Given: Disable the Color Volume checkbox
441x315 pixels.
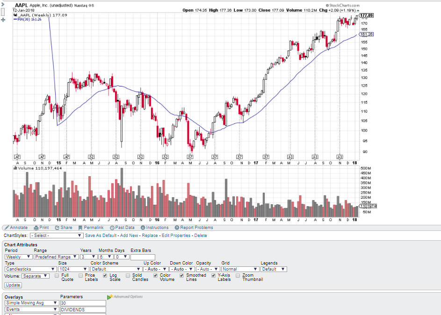Looking at the screenshot, I should (x=156, y=276).
